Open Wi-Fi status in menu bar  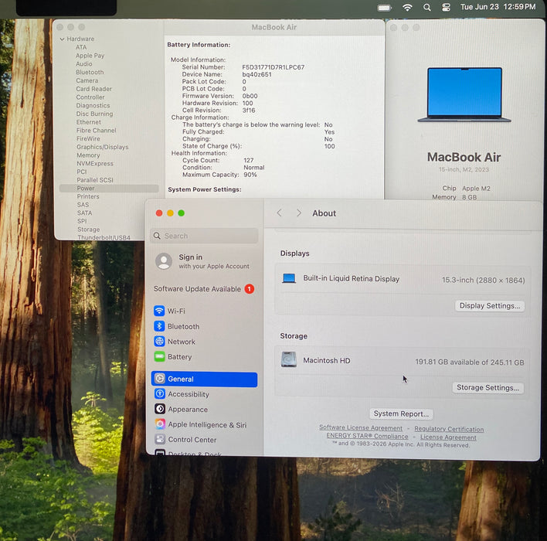coord(407,7)
